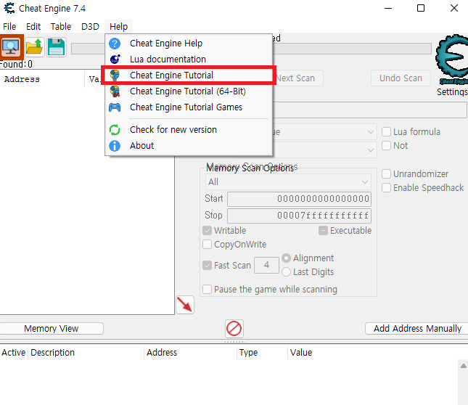Open Memory View

click(52, 329)
